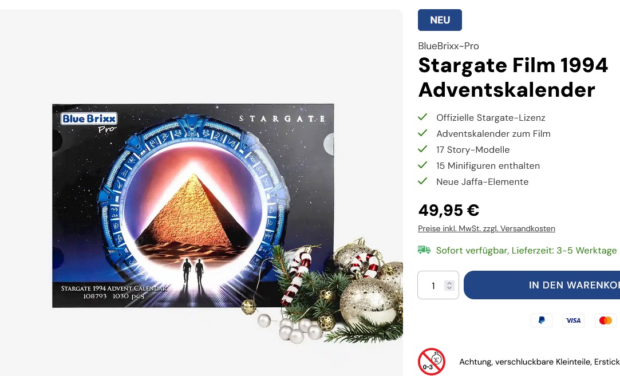Click the NEU badge
This screenshot has height=376, width=620.
click(x=440, y=20)
